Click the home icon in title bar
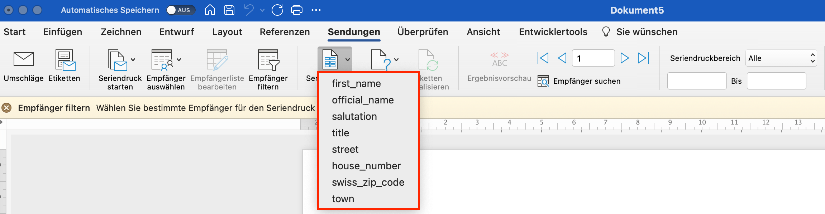825x214 pixels. [210, 10]
